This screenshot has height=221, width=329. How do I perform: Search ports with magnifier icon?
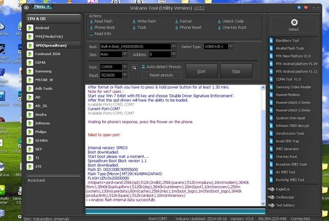click(x=134, y=67)
